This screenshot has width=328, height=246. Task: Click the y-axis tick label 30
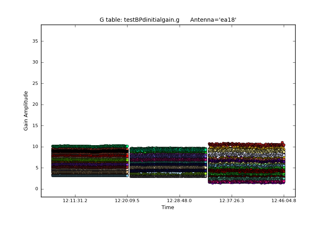pos(35,62)
